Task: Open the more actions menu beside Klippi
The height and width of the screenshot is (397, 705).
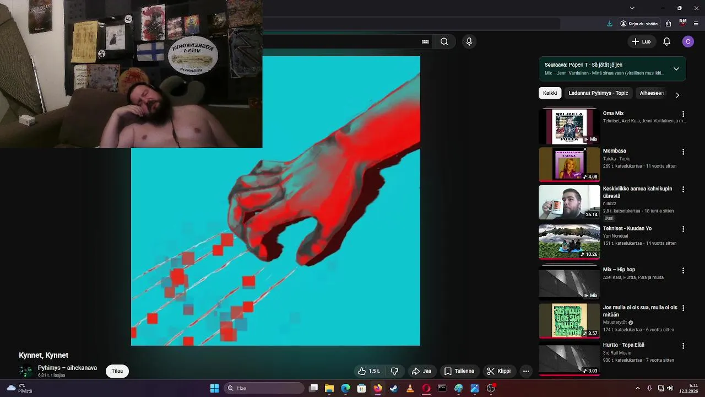Action: pyautogui.click(x=526, y=371)
